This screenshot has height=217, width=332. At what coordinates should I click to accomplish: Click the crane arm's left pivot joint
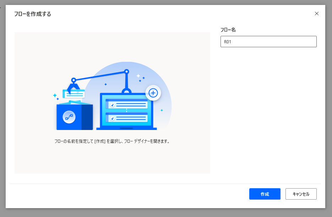coord(74,80)
